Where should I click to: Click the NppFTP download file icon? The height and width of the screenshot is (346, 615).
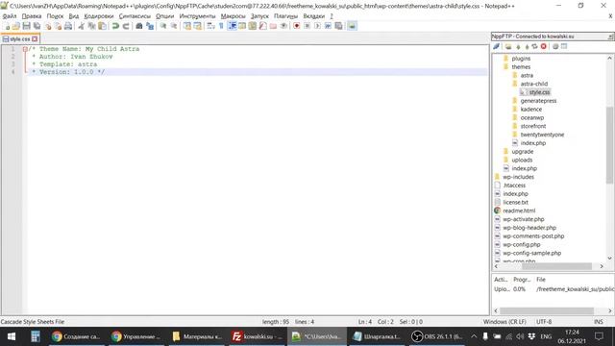tap(518, 46)
